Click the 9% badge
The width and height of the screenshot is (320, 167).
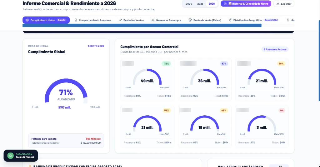pyautogui.click(x=282, y=110)
